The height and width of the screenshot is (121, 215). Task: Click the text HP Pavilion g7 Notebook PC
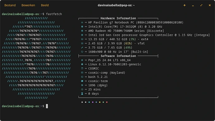(111, 22)
